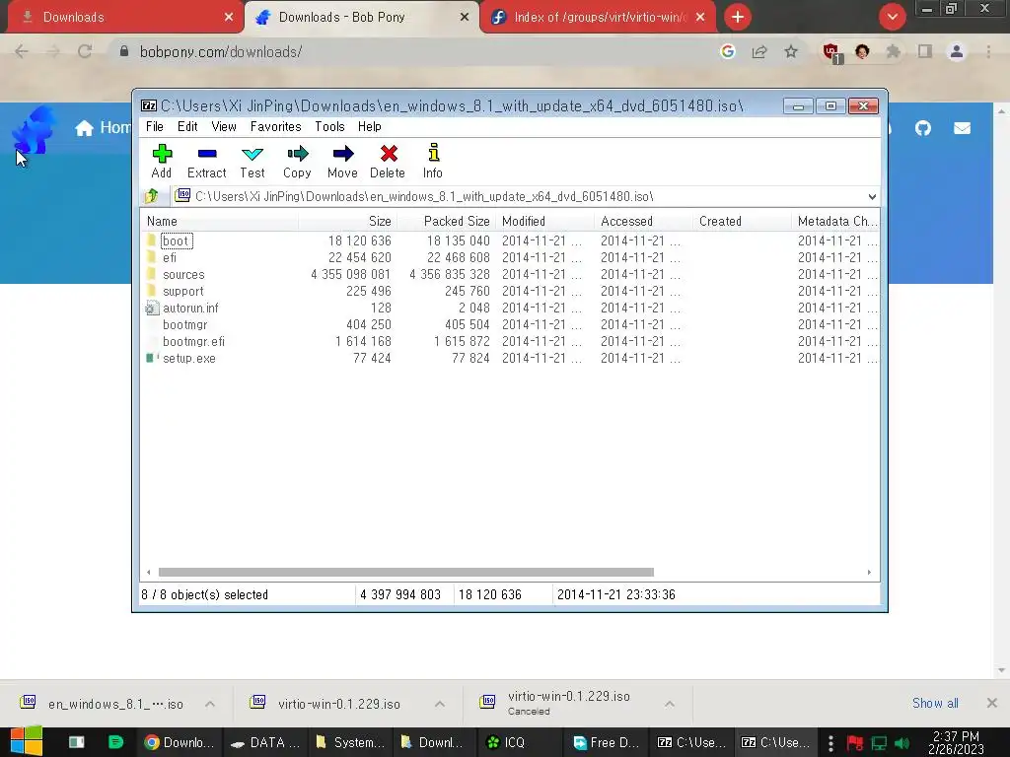1010x757 pixels.
Task: Close the downloads shelf
Action: (992, 703)
